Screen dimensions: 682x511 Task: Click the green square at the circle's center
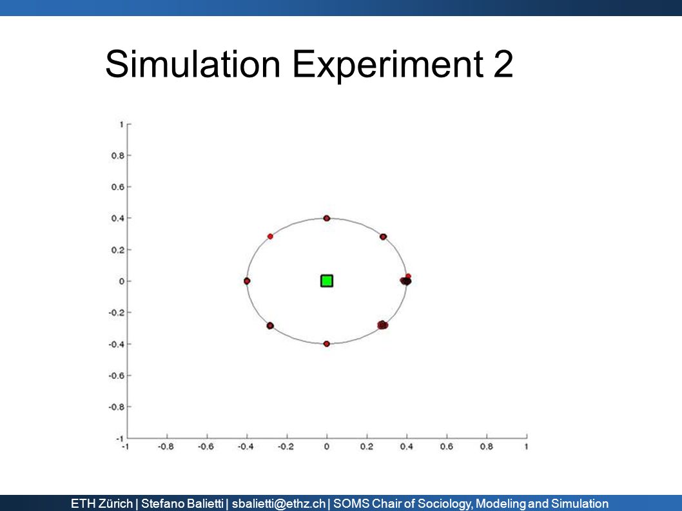pyautogui.click(x=327, y=281)
